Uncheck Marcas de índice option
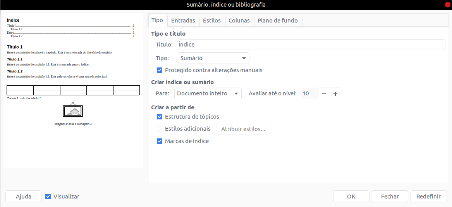The height and width of the screenshot is (207, 452). point(160,141)
